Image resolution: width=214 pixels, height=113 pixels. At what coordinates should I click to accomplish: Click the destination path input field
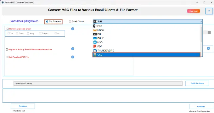click(x=98, y=83)
